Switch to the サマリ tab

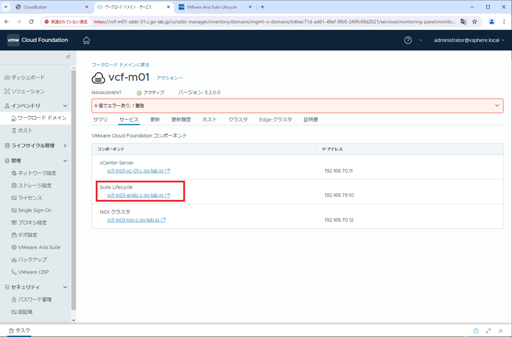coord(100,120)
